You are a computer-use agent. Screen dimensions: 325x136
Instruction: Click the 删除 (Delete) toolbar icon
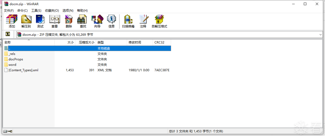pyautogui.click(x=69, y=21)
